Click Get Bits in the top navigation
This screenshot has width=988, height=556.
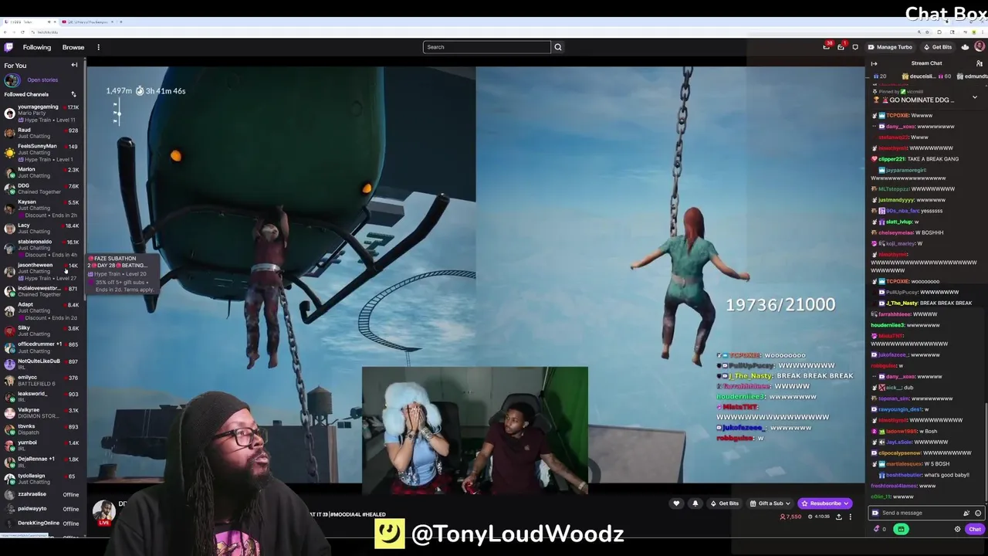click(x=938, y=47)
